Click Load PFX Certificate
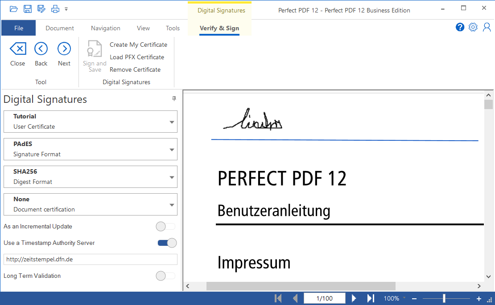 (137, 57)
